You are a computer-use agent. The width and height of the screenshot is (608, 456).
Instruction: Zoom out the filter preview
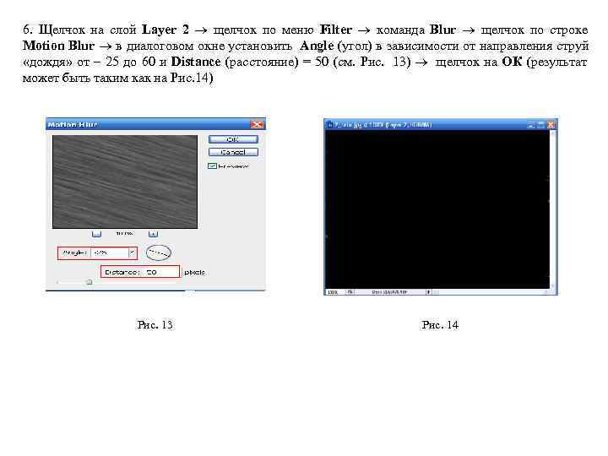pos(96,234)
